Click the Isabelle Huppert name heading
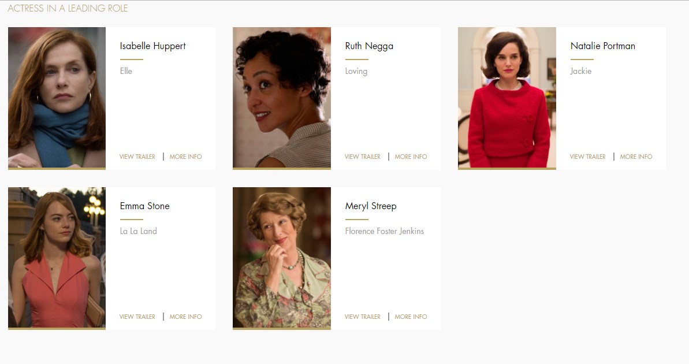The image size is (689, 364). tap(152, 46)
